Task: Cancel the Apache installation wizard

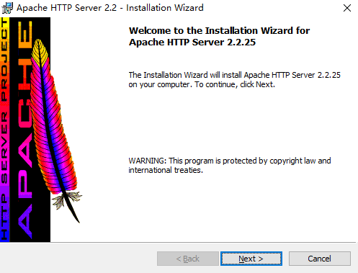Action: (320, 259)
